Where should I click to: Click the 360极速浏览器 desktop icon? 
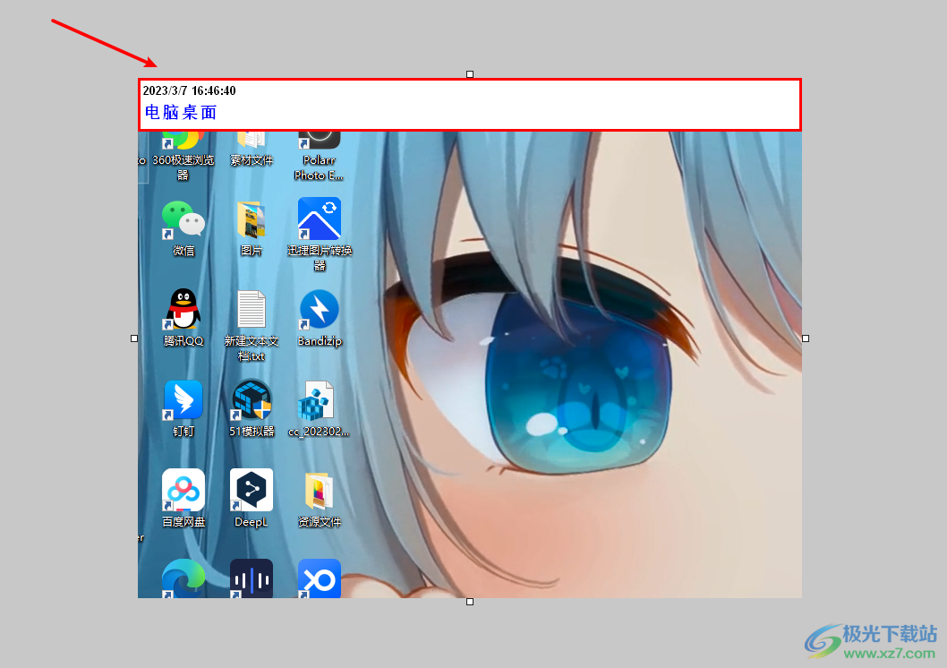[x=183, y=141]
